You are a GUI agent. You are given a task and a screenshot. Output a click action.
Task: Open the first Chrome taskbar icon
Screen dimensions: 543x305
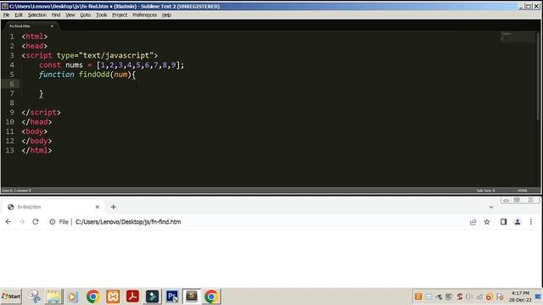[x=92, y=297]
